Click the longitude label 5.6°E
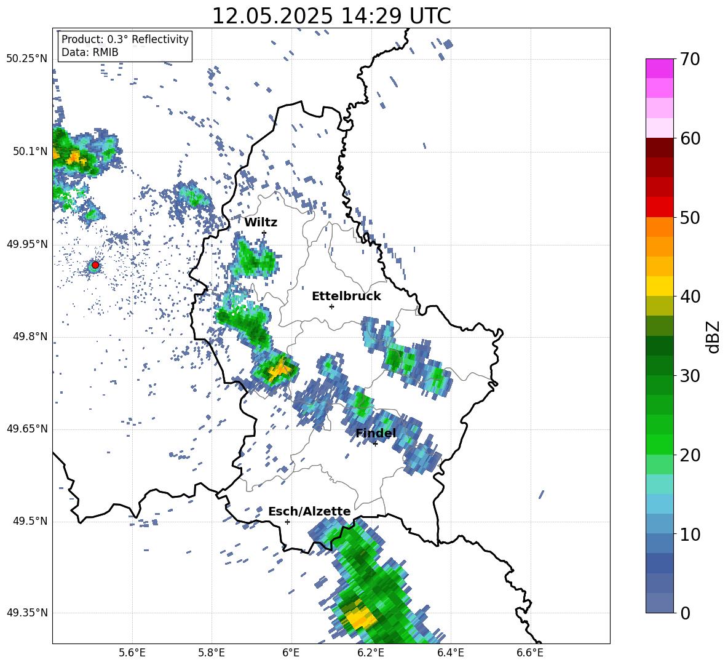Image resolution: width=728 pixels, height=665 pixels. [x=132, y=653]
